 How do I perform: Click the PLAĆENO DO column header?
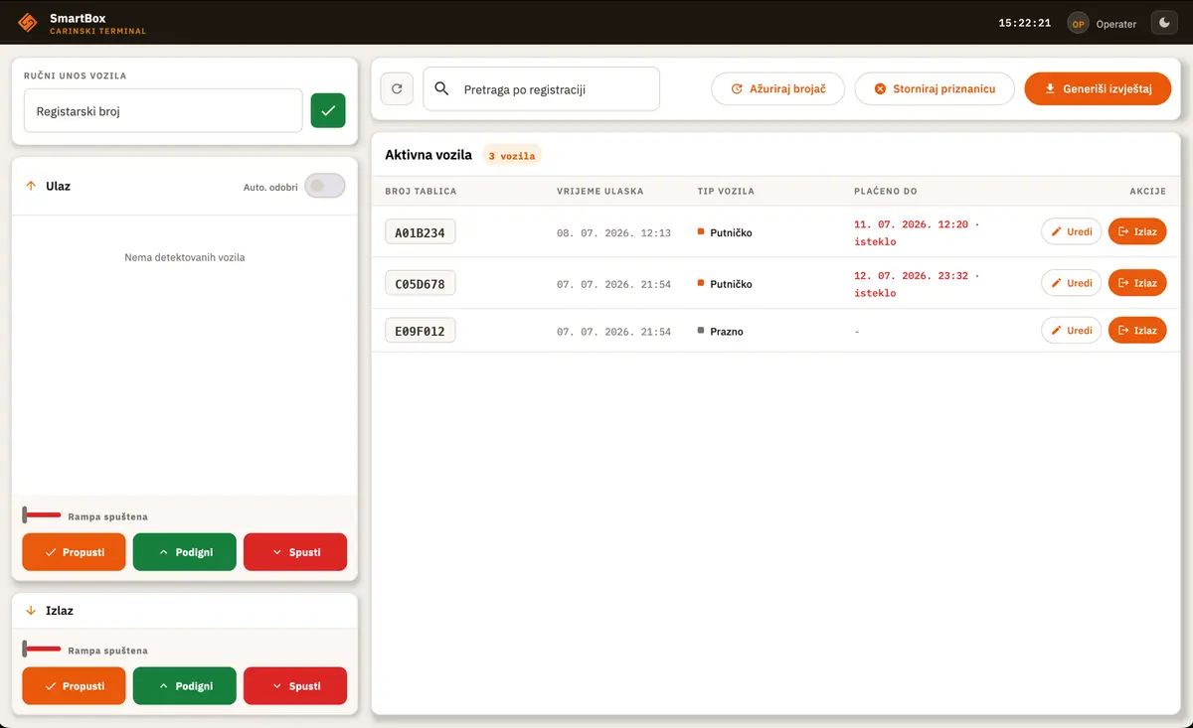click(885, 191)
